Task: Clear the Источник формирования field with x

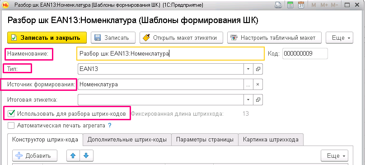Action: (257, 85)
